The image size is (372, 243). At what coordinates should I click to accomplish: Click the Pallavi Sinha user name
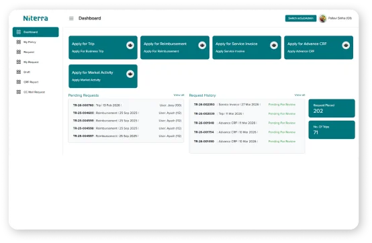340,18
